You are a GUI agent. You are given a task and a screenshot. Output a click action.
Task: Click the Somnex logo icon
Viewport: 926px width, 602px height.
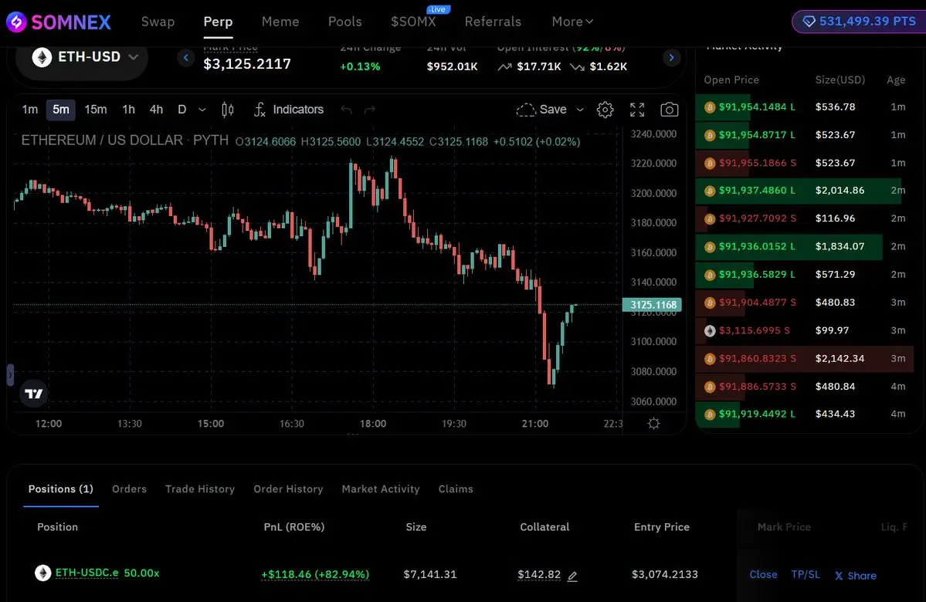[16, 22]
